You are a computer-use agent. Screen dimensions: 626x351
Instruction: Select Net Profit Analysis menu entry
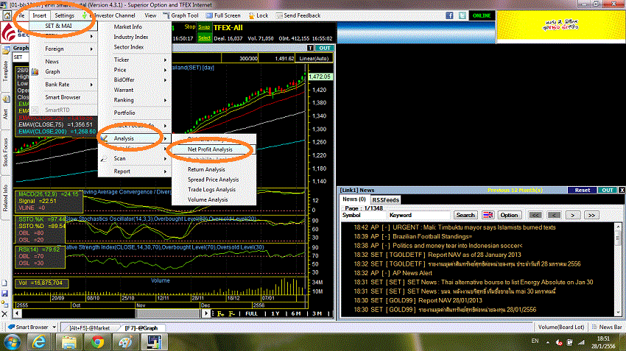214,149
